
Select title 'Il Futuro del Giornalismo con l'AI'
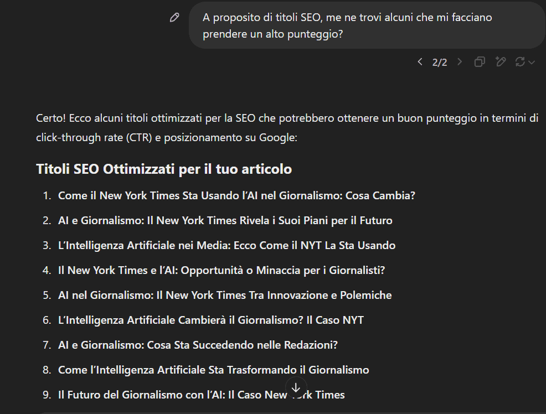pos(142,395)
